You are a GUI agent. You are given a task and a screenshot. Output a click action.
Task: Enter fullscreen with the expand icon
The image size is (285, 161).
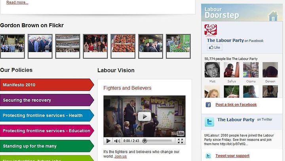click(x=180, y=141)
